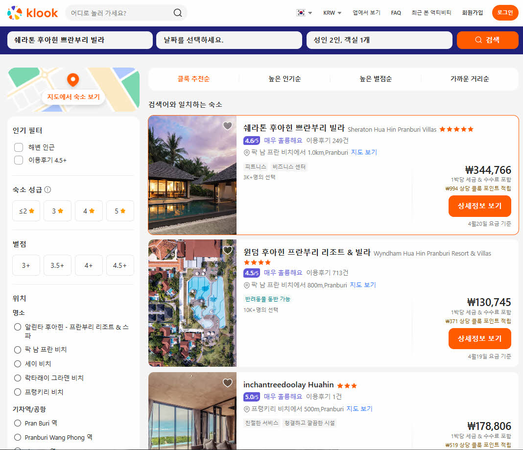Click the 쉐라톤 후아힌 쁘란부리 빌라 listing title

click(294, 128)
